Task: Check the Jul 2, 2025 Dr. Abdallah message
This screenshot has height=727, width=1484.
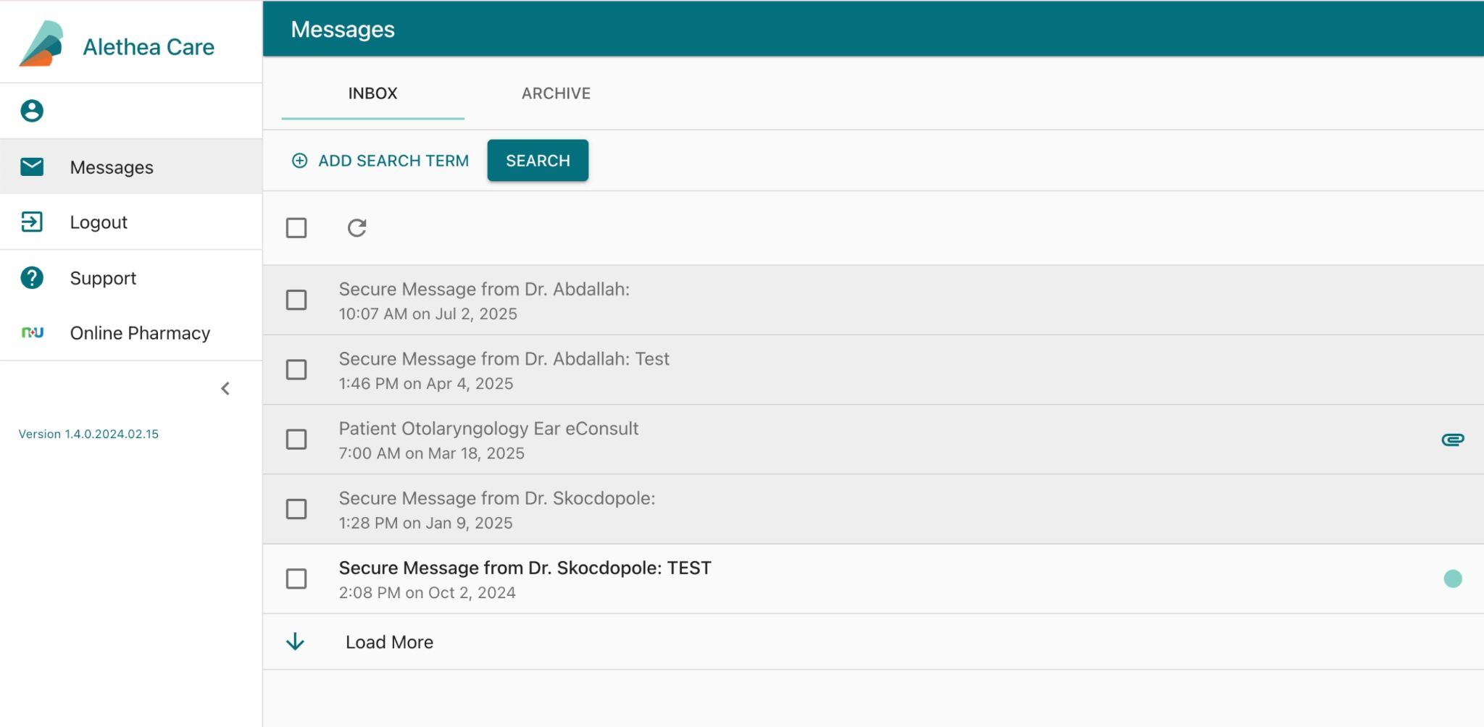Action: point(296,300)
